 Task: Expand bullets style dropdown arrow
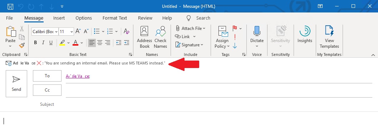103,31
